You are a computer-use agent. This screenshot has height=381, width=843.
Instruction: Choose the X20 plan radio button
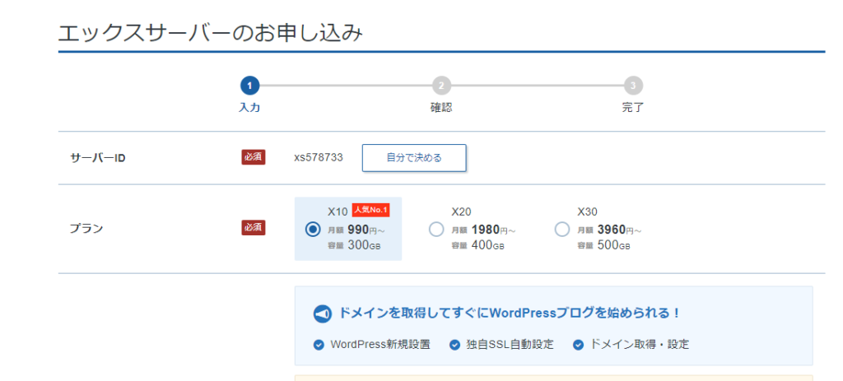[x=436, y=230]
